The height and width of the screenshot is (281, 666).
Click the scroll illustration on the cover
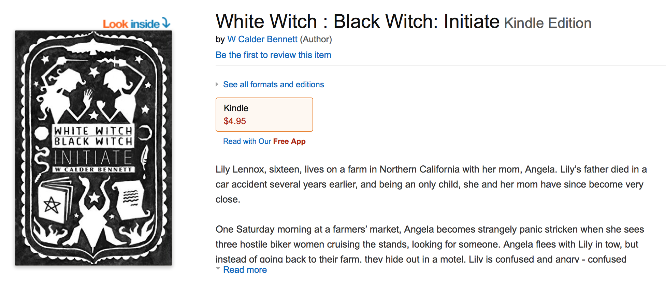[131, 199]
